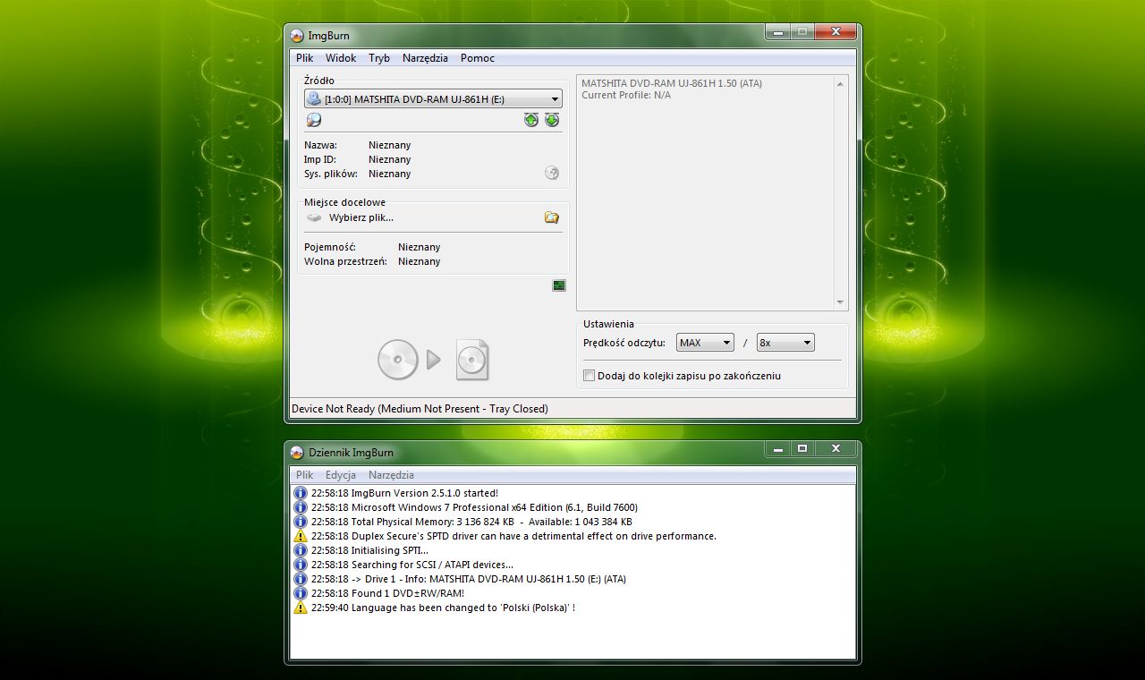Click the Device Not Ready status bar text
The width and height of the screenshot is (1145, 680).
point(420,409)
